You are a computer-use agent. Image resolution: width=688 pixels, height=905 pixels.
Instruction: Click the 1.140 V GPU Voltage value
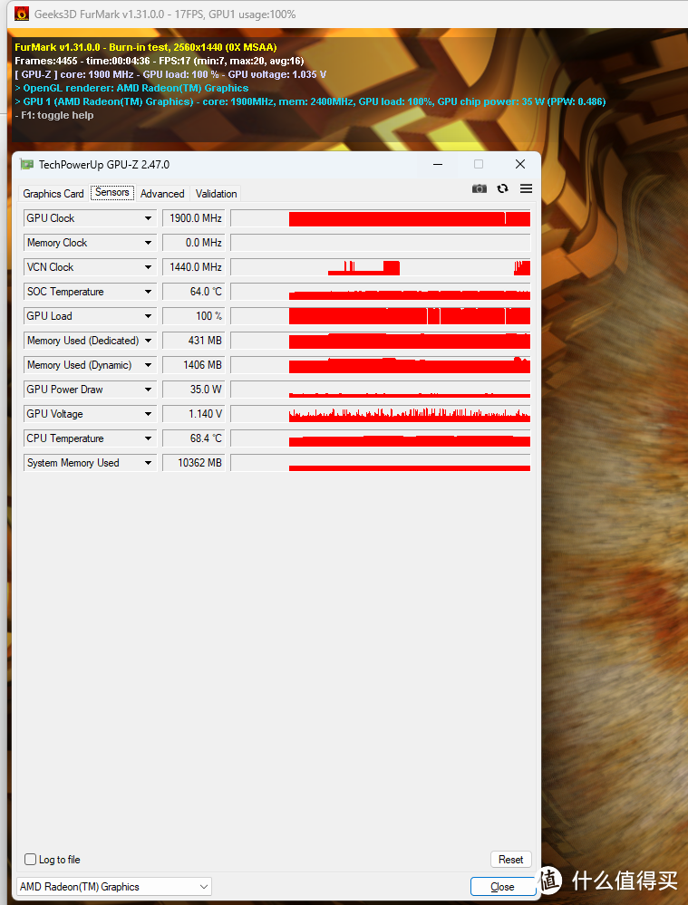pos(193,414)
